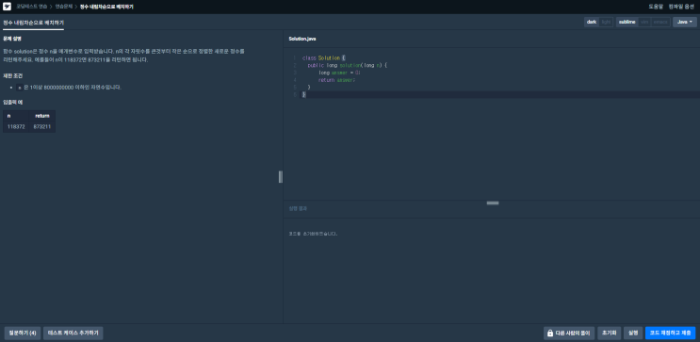The width and height of the screenshot is (700, 342).
Task: Click the 문제 설명 heading
Action: 12,39
